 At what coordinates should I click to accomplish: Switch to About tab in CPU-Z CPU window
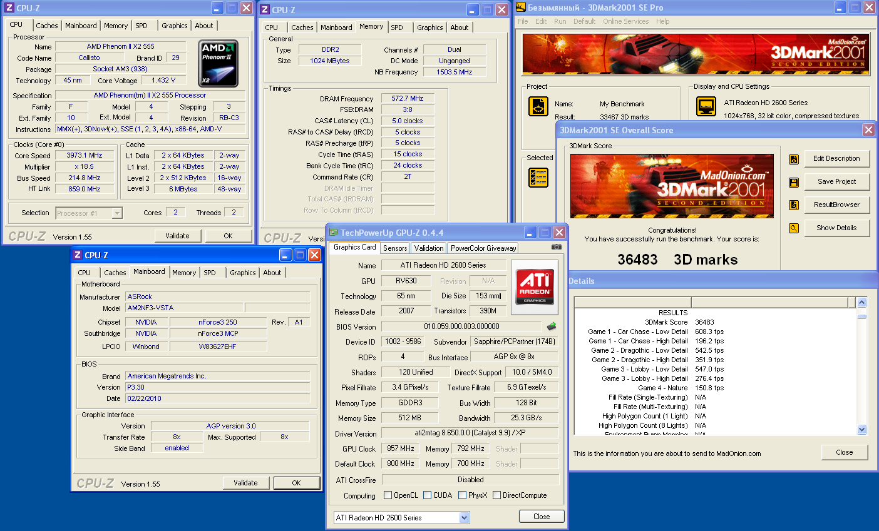(x=204, y=26)
